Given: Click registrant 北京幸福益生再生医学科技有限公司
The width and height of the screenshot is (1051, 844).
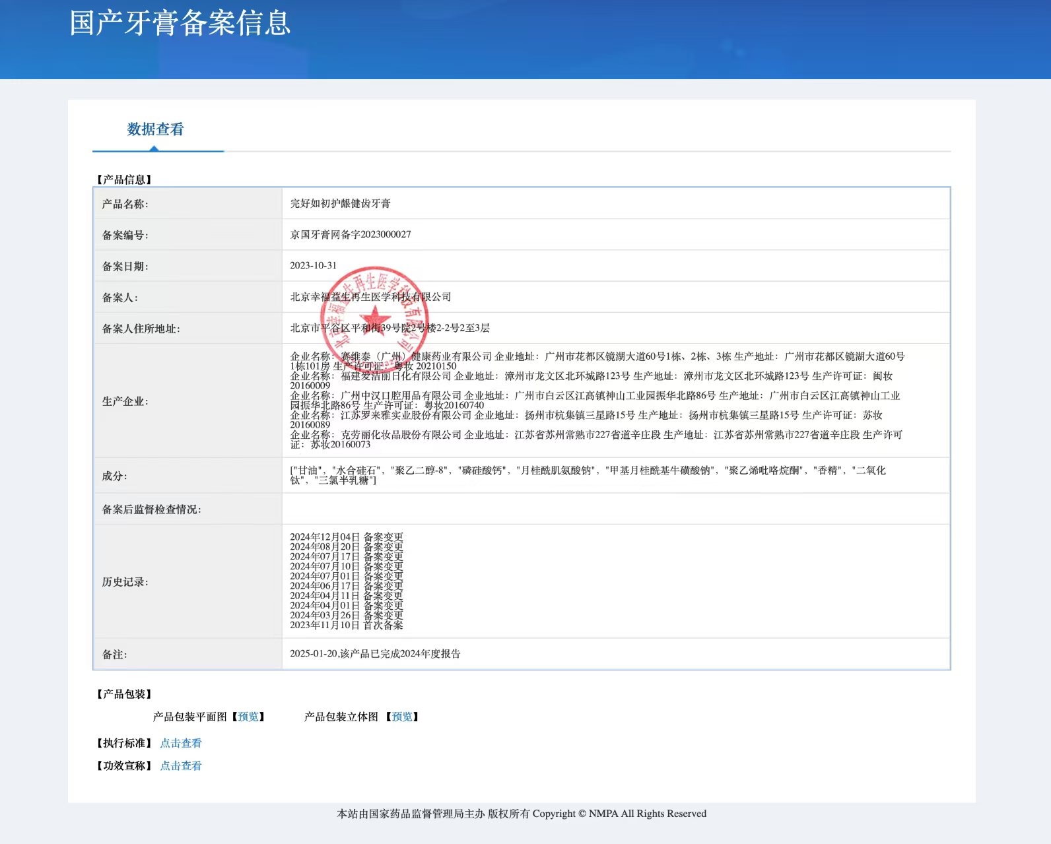Looking at the screenshot, I should 370,297.
